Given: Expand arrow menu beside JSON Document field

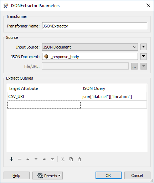Looking at the screenshot, I should pyautogui.click(x=144, y=56).
